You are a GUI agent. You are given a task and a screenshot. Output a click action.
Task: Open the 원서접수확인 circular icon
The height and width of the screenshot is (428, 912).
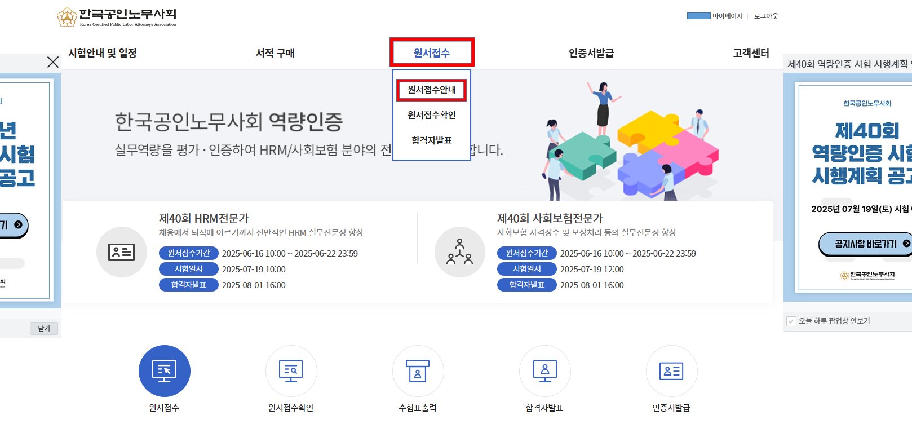click(x=291, y=371)
